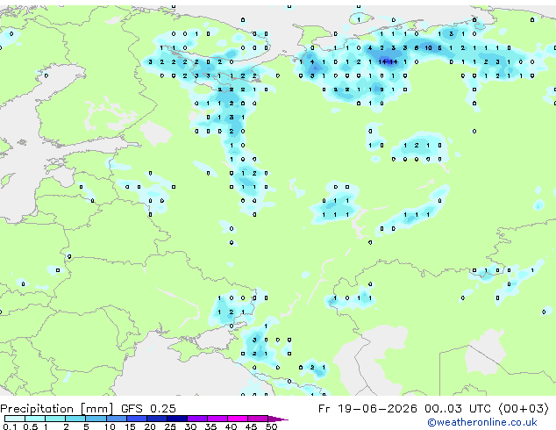Pick the 1–2 mm legend color block
This screenshot has width=556, height=430.
[x=55, y=419]
